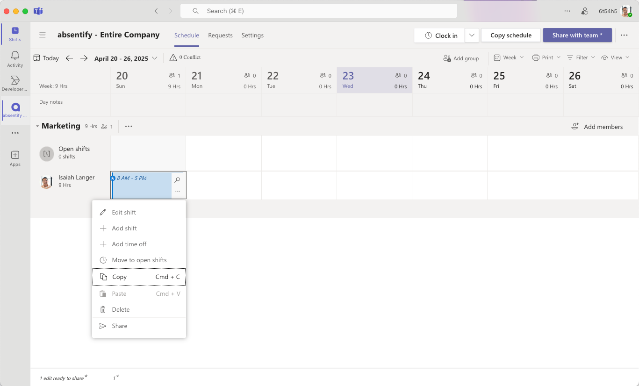The width and height of the screenshot is (639, 386).
Task: Open more schedule options ellipsis
Action: tap(624, 35)
